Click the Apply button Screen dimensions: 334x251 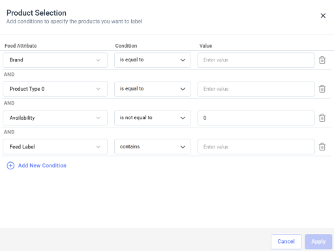coord(318,242)
